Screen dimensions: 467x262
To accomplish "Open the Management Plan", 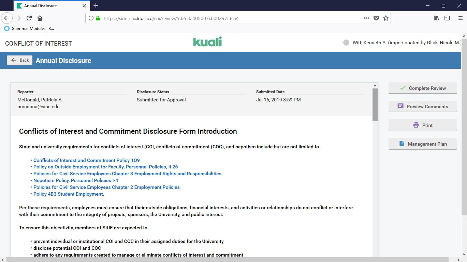I will click(422, 144).
